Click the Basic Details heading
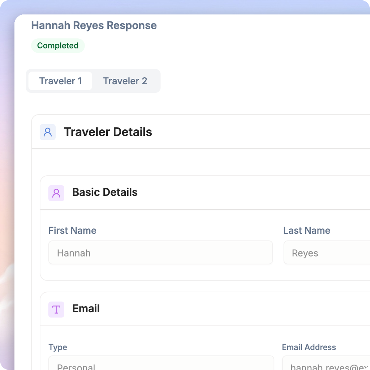This screenshot has width=370, height=370. [x=105, y=192]
